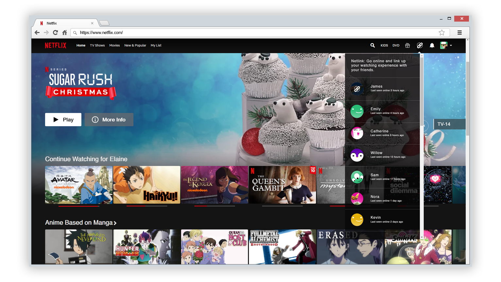Viewport: 501px width, 282px height.
Task: Open Ouran High School Host Club thumbnail
Action: [x=215, y=247]
